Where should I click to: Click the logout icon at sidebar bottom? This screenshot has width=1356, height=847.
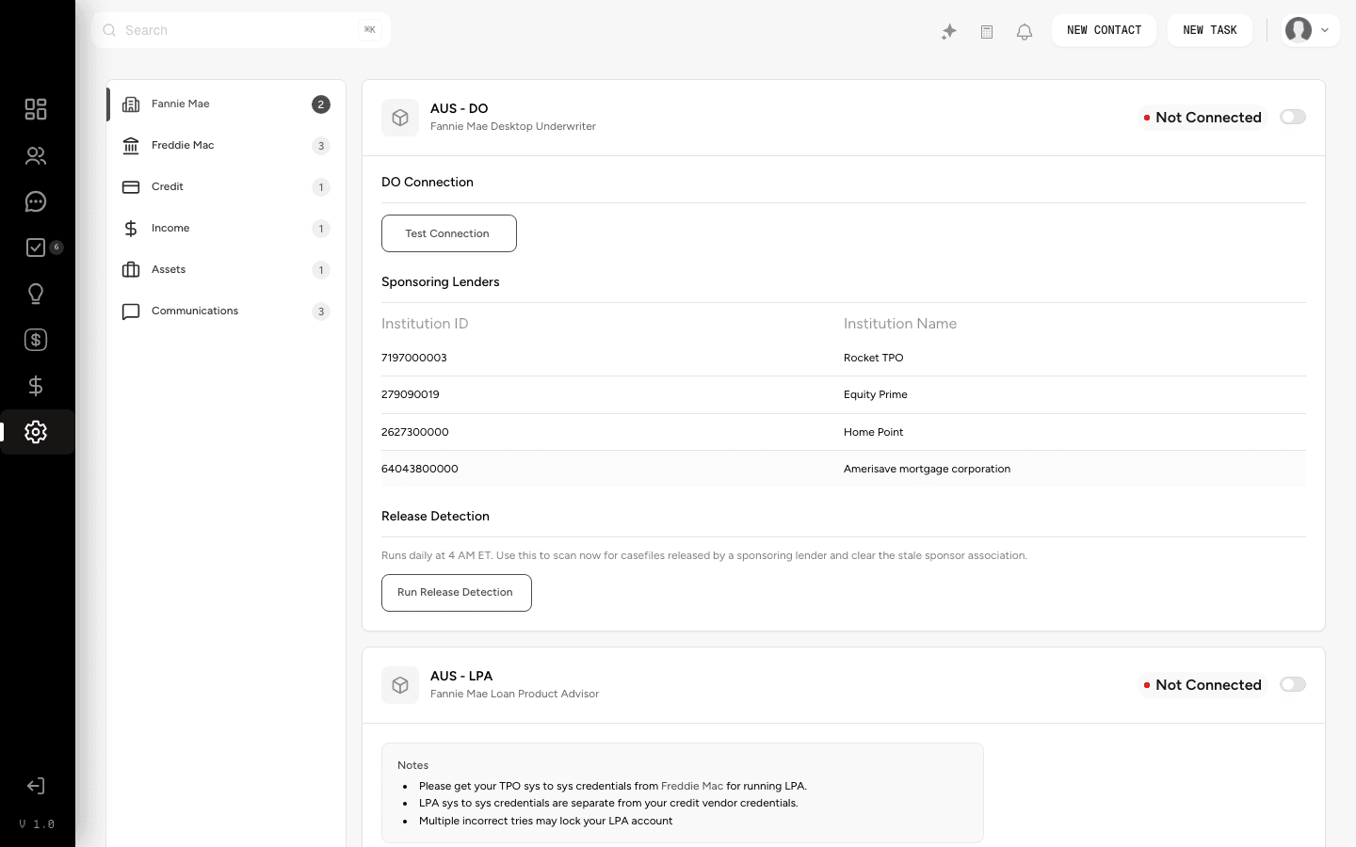point(36,786)
